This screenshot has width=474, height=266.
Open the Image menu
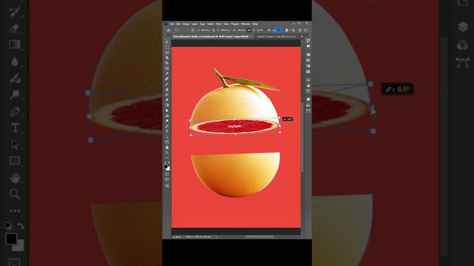click(x=186, y=24)
